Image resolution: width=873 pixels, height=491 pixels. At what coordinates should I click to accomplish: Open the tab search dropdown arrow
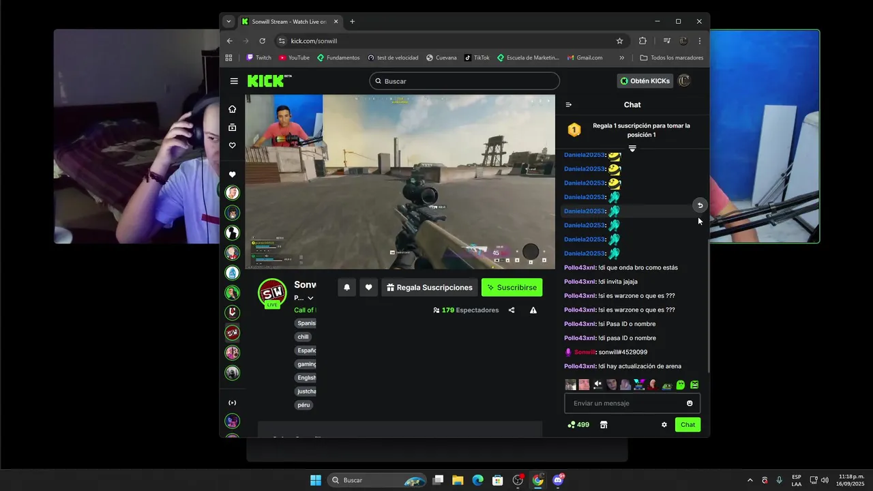coord(228,22)
